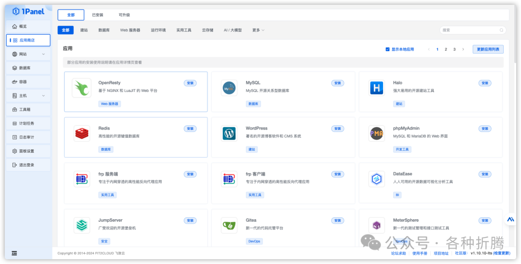This screenshot has width=521, height=264.
Task: Open the 使用手册 footer link
Action: coord(420,253)
